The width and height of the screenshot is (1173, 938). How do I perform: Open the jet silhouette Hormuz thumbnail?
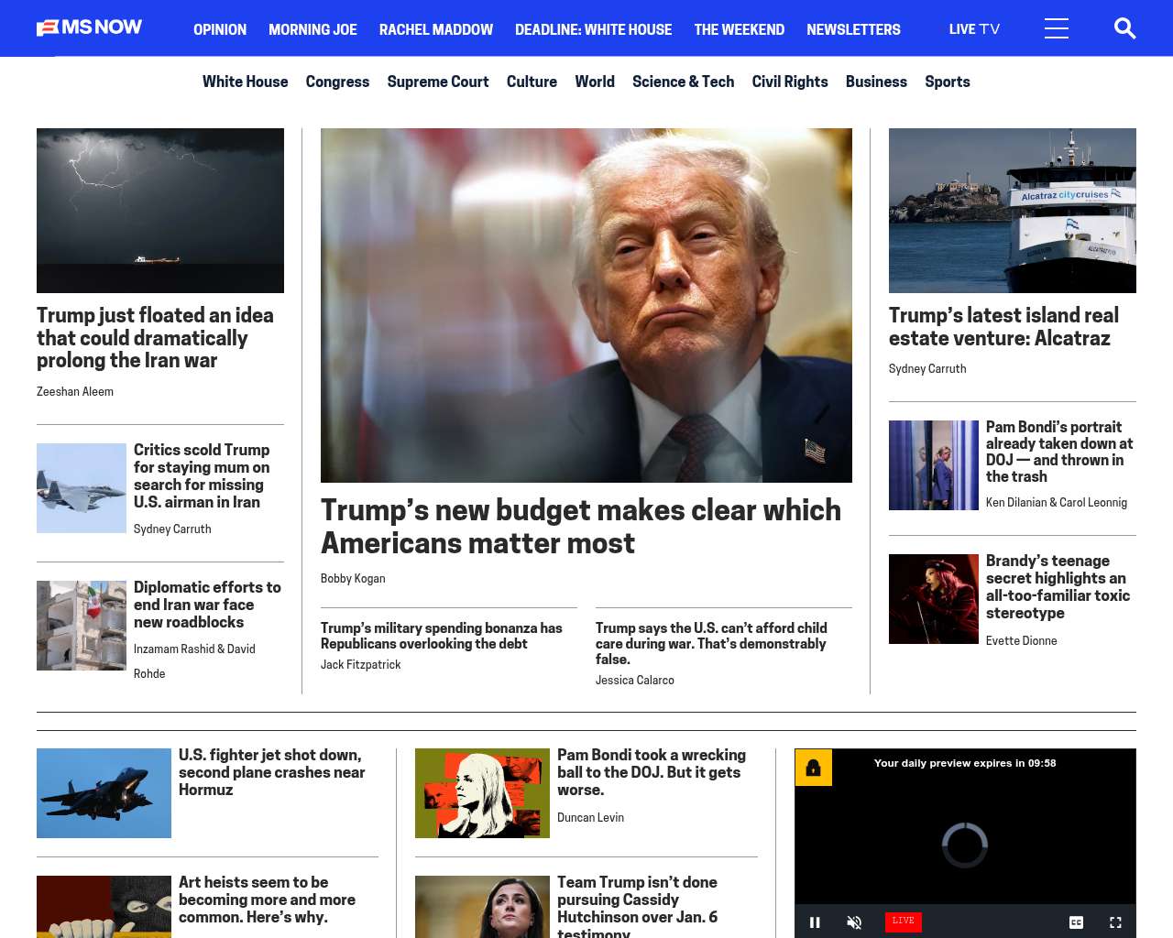click(104, 793)
